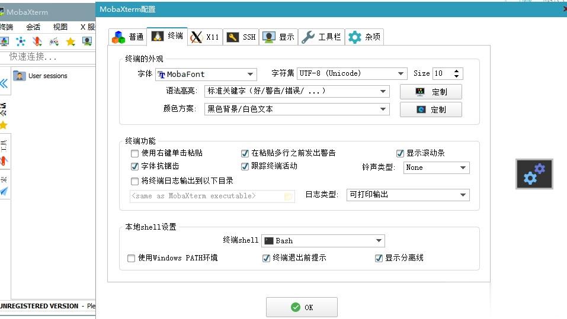The width and height of the screenshot is (567, 319).
Task: Toggle 终端退出前提示 checkbox
Action: point(266,258)
